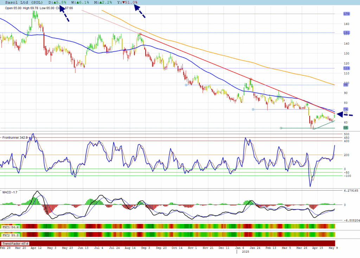
Task: Click the -50 Frontrunner scale label
Action: (x=346, y=172)
